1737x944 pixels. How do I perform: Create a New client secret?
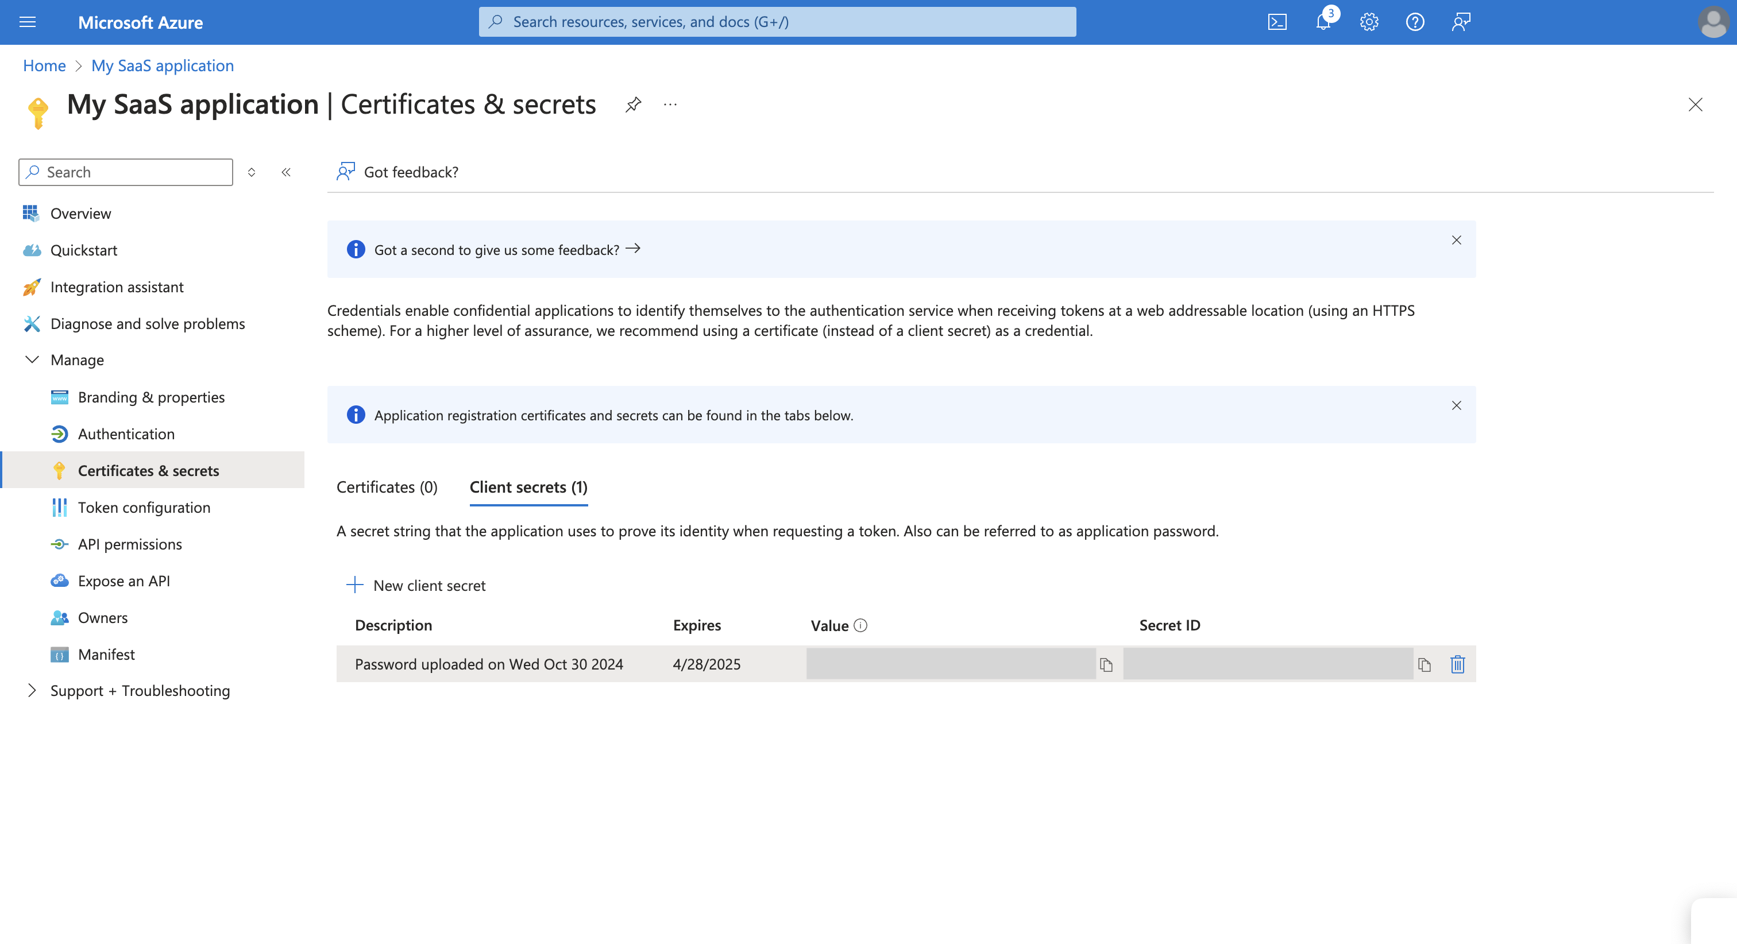tap(416, 585)
